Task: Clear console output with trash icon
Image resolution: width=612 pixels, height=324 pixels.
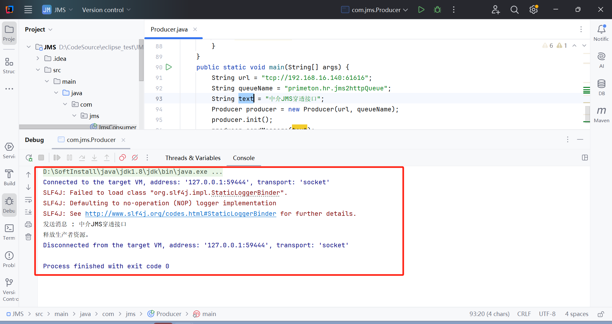Action: pos(28,237)
